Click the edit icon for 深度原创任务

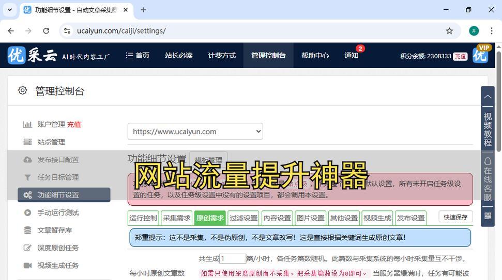(27, 248)
